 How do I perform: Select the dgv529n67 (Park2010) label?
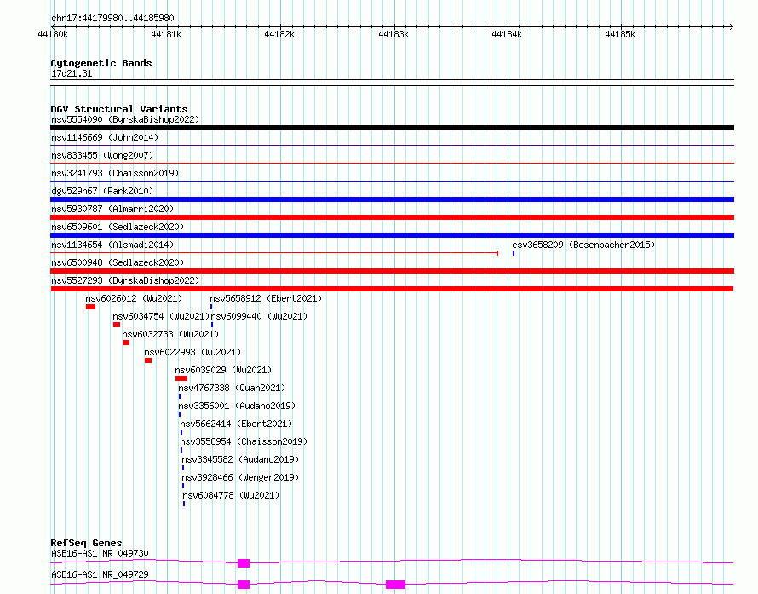(102, 191)
